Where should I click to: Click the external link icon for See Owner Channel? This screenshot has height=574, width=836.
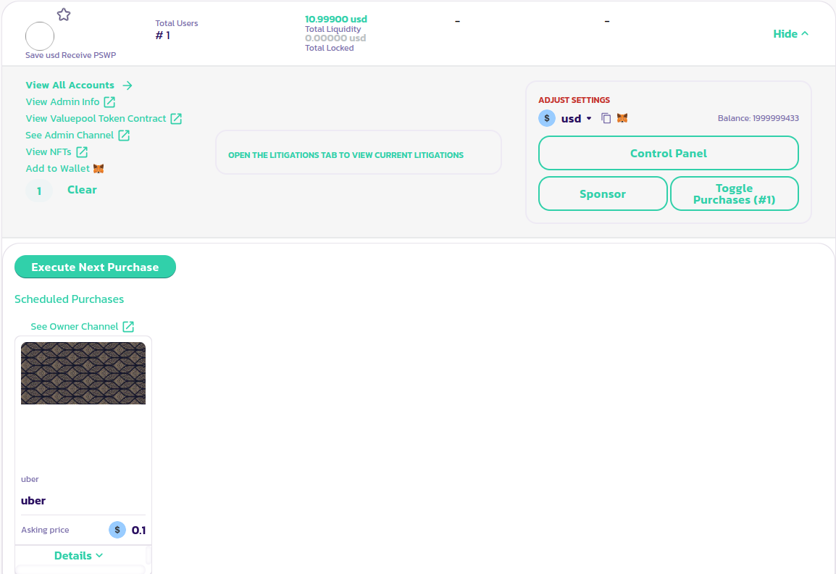click(128, 327)
